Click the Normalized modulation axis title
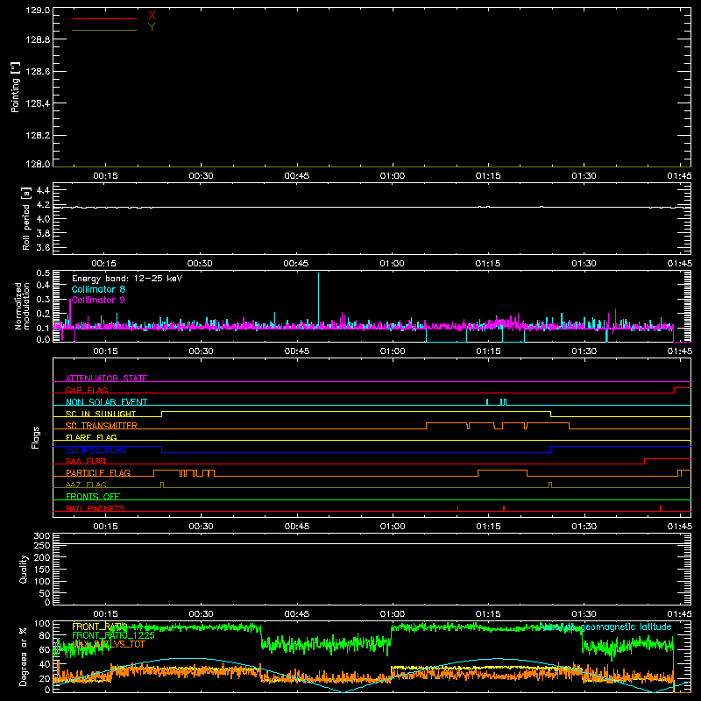Viewport: 701px width, 701px height. (22, 306)
